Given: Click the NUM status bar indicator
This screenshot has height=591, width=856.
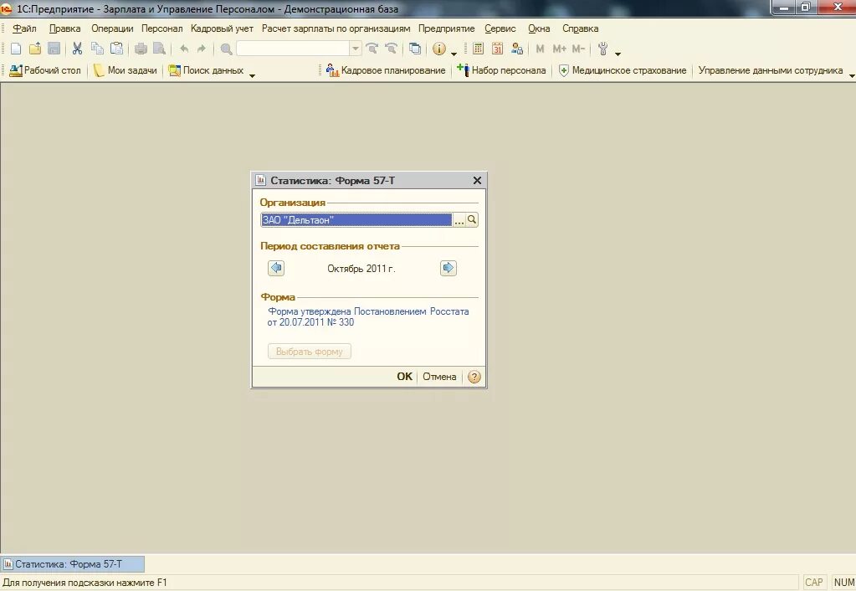Looking at the screenshot, I should 844,583.
